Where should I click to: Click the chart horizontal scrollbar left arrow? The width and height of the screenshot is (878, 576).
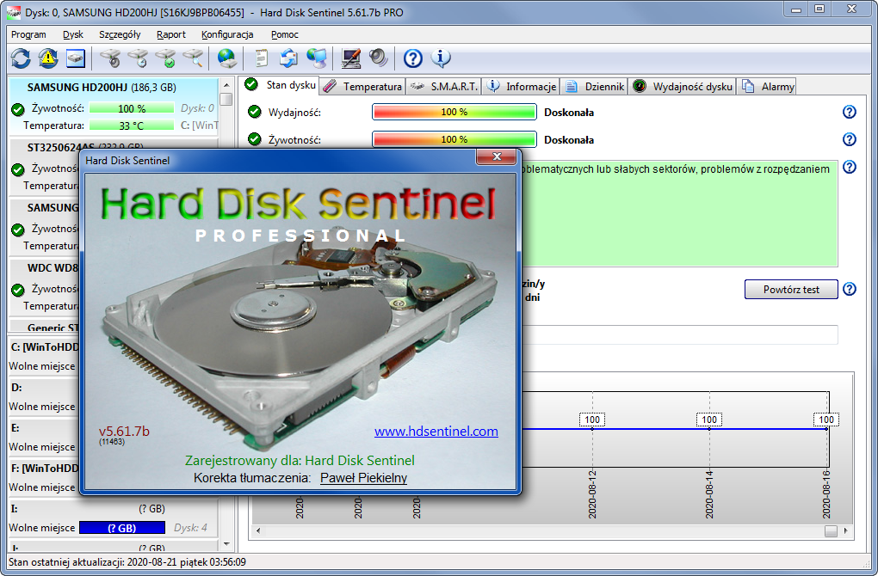[258, 530]
